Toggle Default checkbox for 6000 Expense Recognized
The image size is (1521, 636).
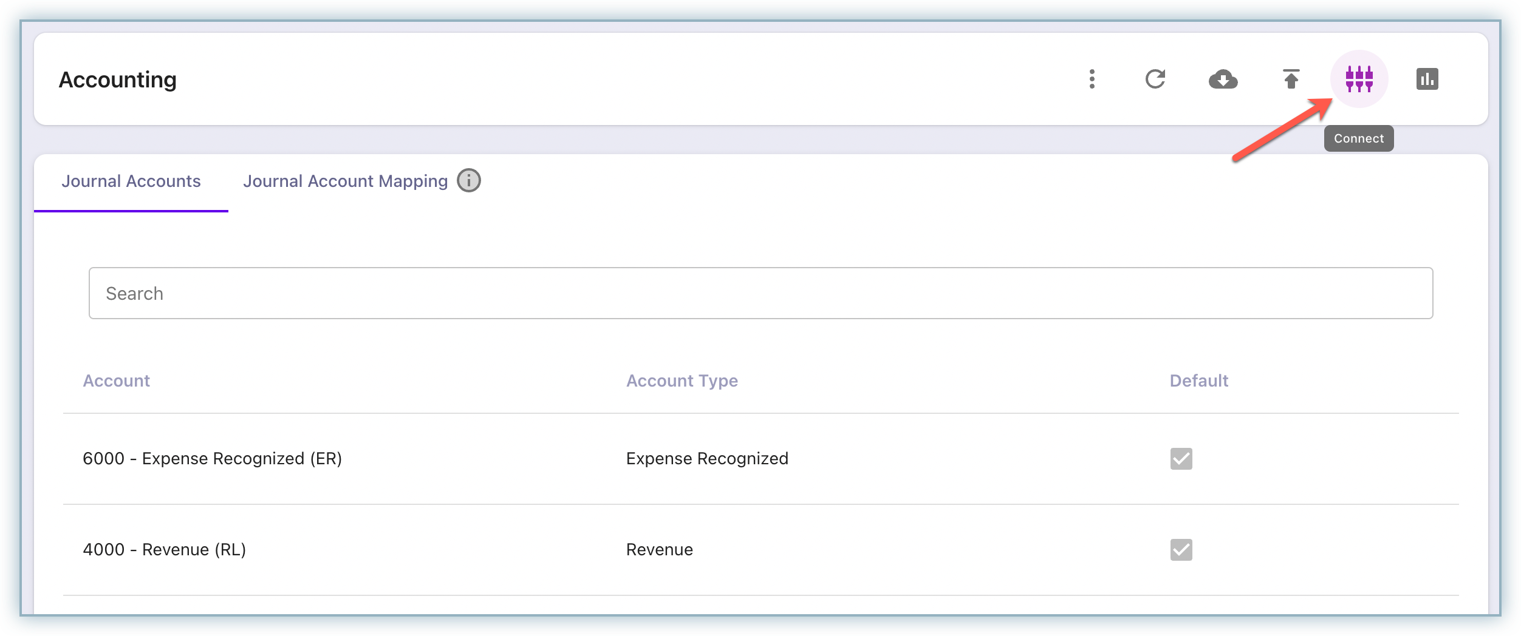(x=1181, y=459)
